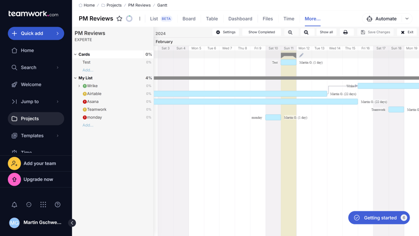Click the pencil edit icon on Gantt
Image resolution: width=419 pixels, height=236 pixels.
pos(301,55)
